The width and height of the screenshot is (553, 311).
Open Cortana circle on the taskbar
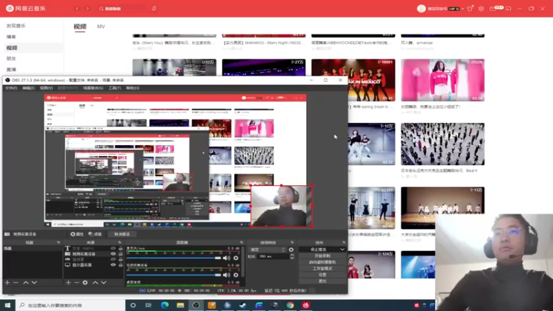tap(133, 305)
